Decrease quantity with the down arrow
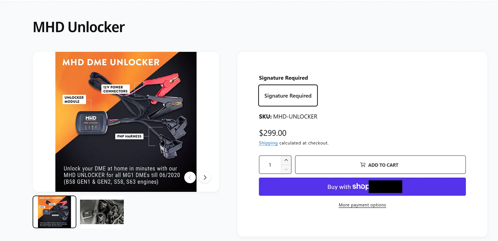This screenshot has height=241, width=498. [x=286, y=169]
